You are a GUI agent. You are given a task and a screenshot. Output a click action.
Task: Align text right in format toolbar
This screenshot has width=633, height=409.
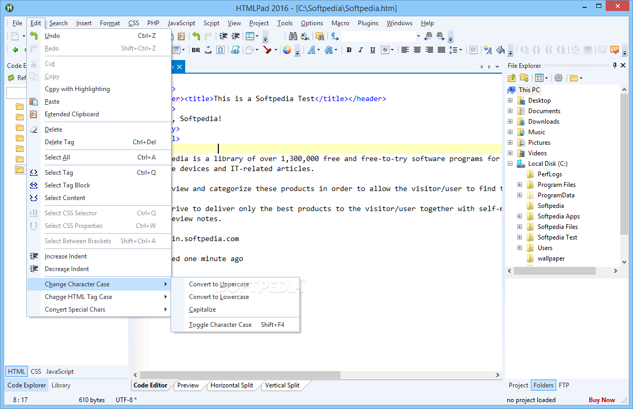(429, 50)
